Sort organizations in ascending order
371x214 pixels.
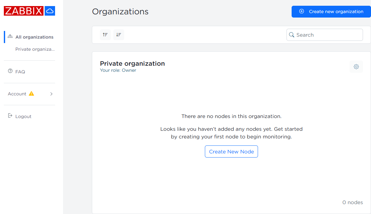(x=105, y=35)
